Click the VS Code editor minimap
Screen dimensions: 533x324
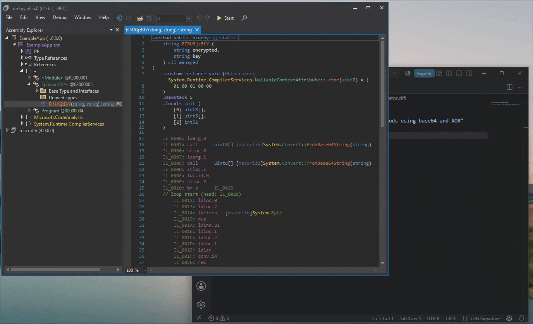point(506,105)
